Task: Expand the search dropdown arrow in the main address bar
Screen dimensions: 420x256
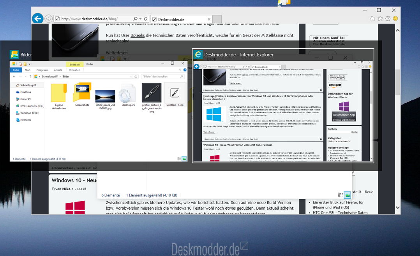Action: click(x=140, y=19)
